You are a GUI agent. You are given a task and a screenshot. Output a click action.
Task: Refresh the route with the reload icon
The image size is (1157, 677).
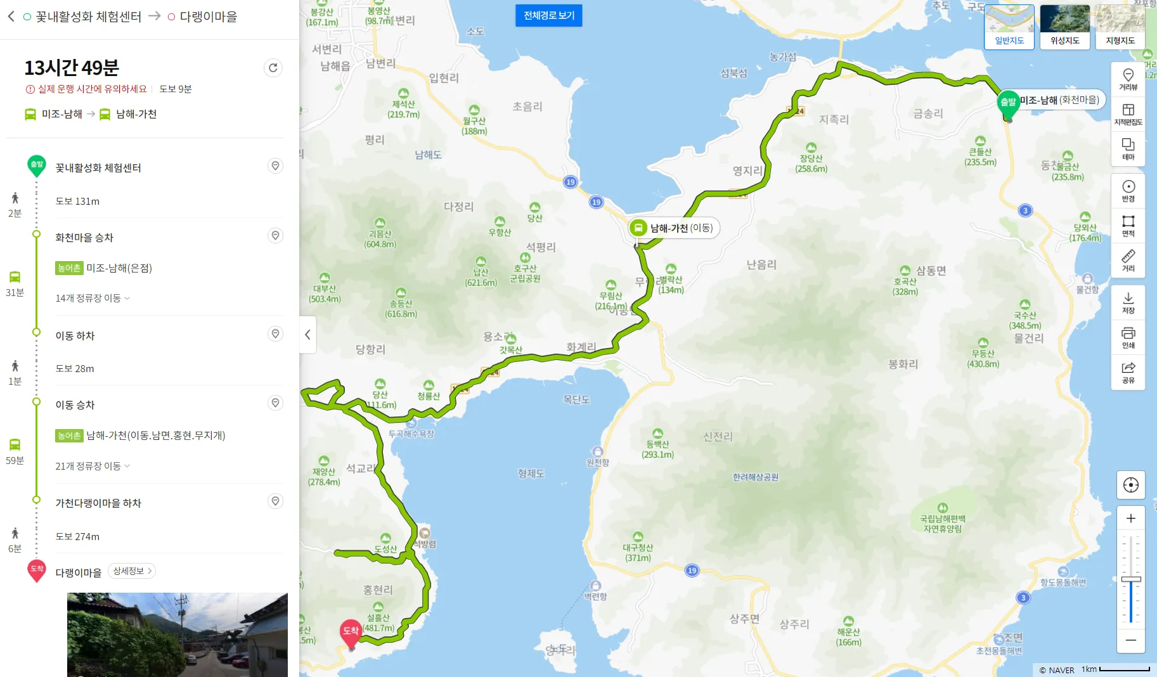click(273, 68)
